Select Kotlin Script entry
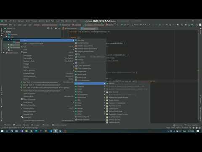 pos(82,78)
